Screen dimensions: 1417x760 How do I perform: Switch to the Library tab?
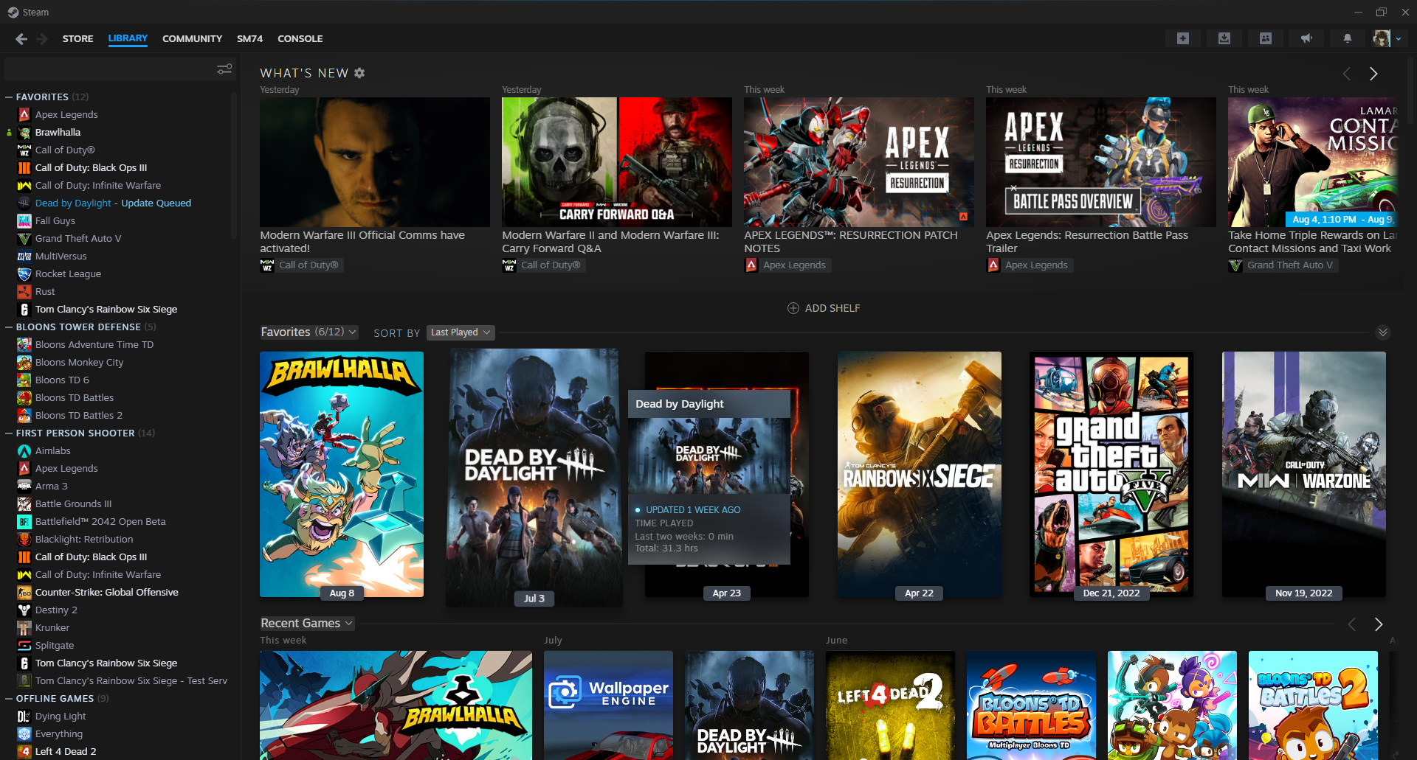tap(128, 38)
